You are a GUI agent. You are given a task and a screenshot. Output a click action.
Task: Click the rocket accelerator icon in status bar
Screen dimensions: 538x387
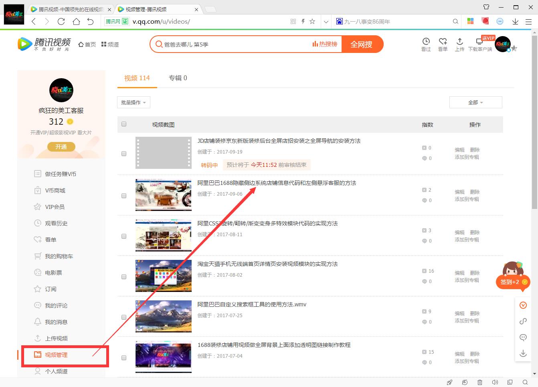[449, 382]
